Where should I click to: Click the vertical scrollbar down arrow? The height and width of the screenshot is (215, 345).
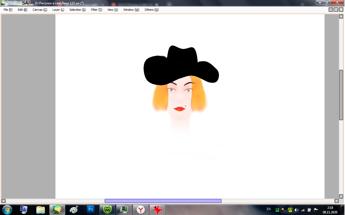(341, 196)
